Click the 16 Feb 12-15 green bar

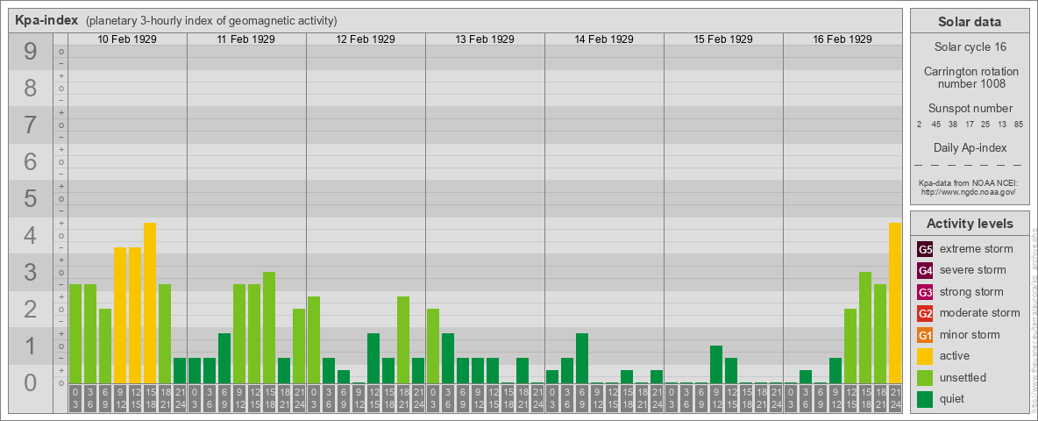[x=850, y=346]
